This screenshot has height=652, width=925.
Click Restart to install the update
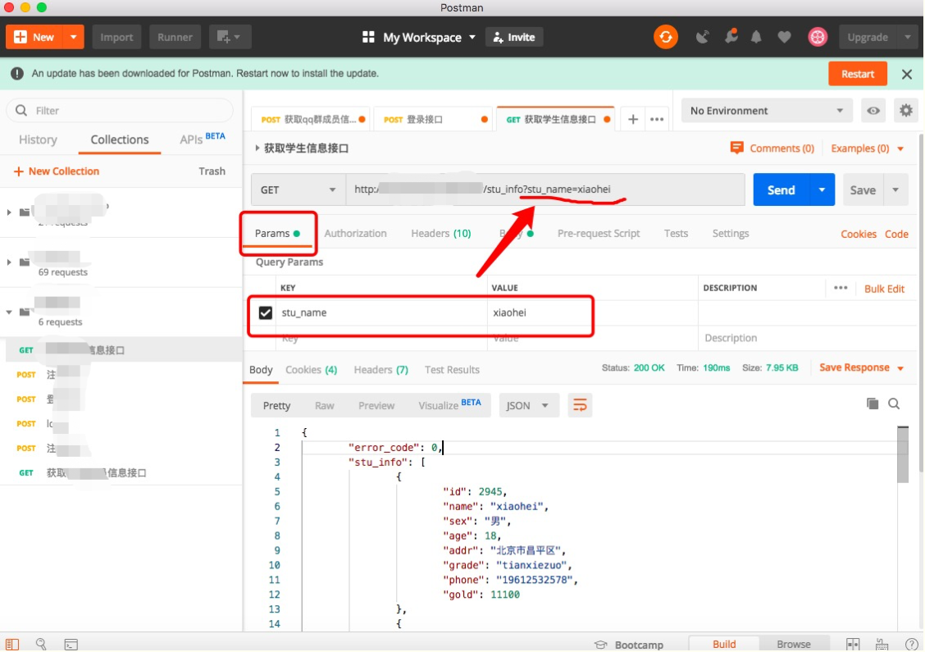(857, 74)
